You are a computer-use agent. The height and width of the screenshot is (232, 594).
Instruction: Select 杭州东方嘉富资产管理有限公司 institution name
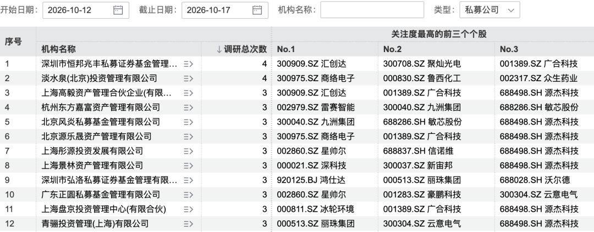(x=101, y=107)
